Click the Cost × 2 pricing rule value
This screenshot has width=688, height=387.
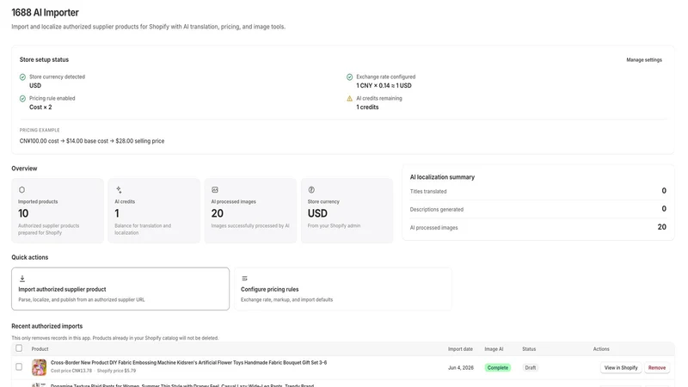(x=40, y=107)
